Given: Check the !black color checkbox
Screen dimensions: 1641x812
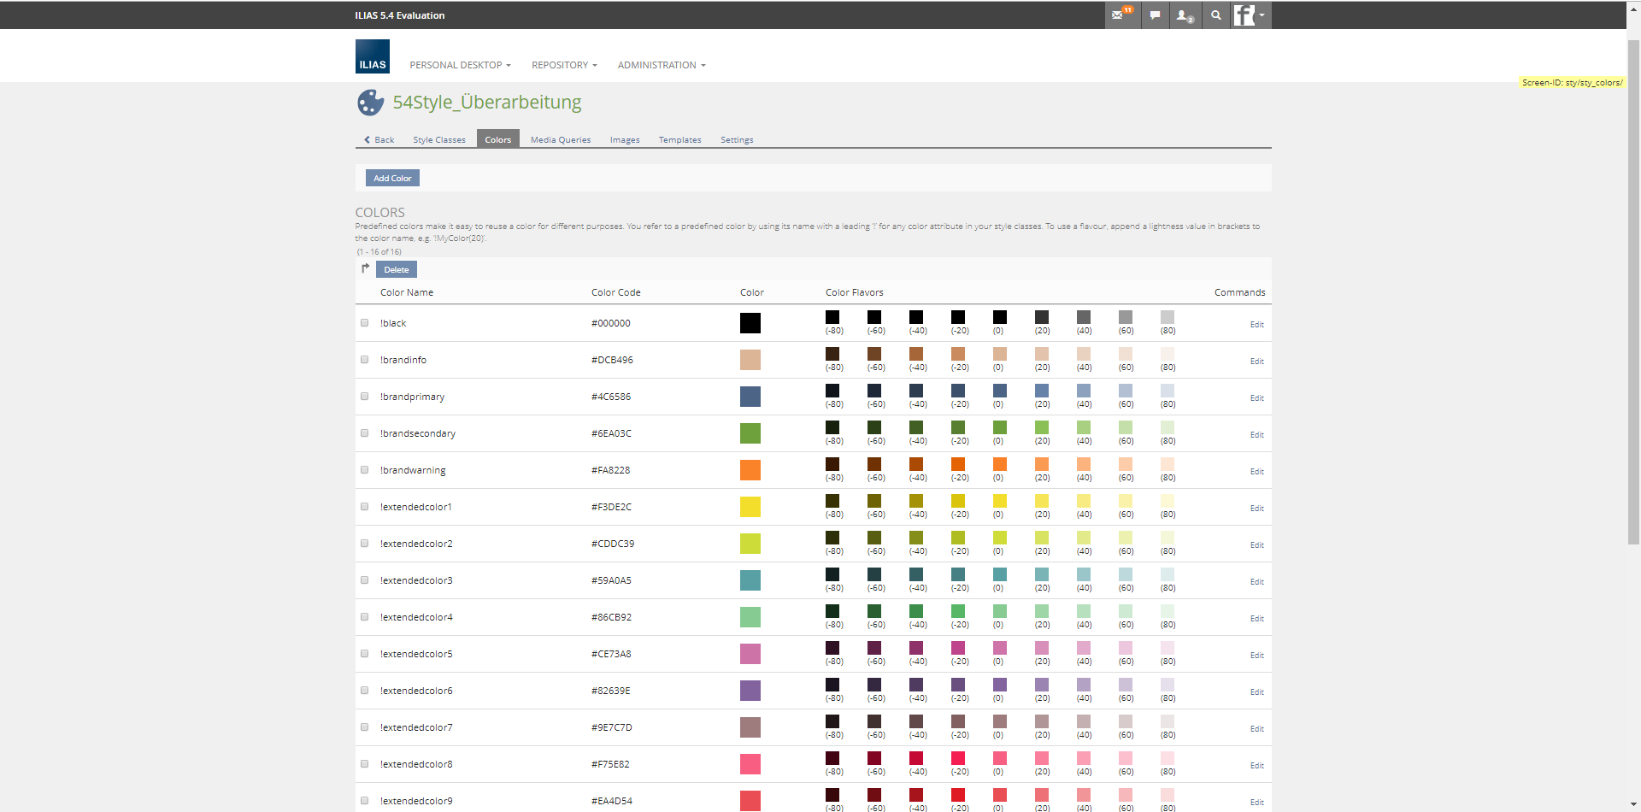Looking at the screenshot, I should [365, 323].
